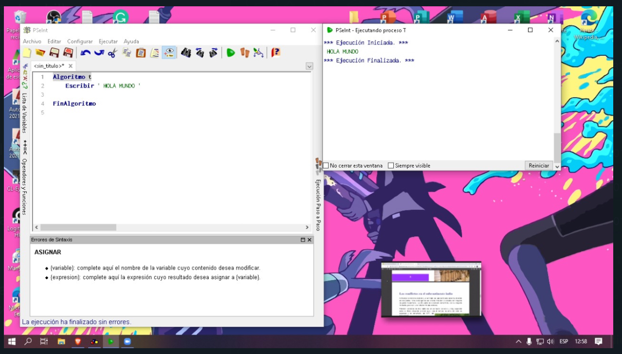Fix code indentation with the toolbar icon
This screenshot has height=354, width=622.
tap(155, 52)
